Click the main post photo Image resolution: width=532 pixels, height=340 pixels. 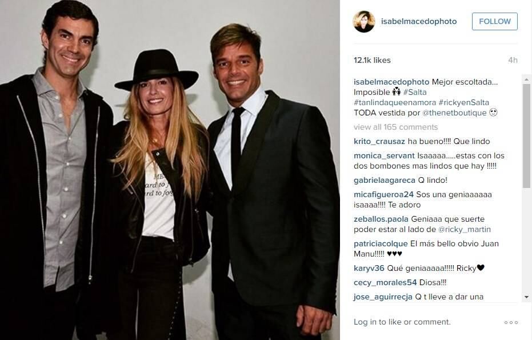(x=170, y=170)
